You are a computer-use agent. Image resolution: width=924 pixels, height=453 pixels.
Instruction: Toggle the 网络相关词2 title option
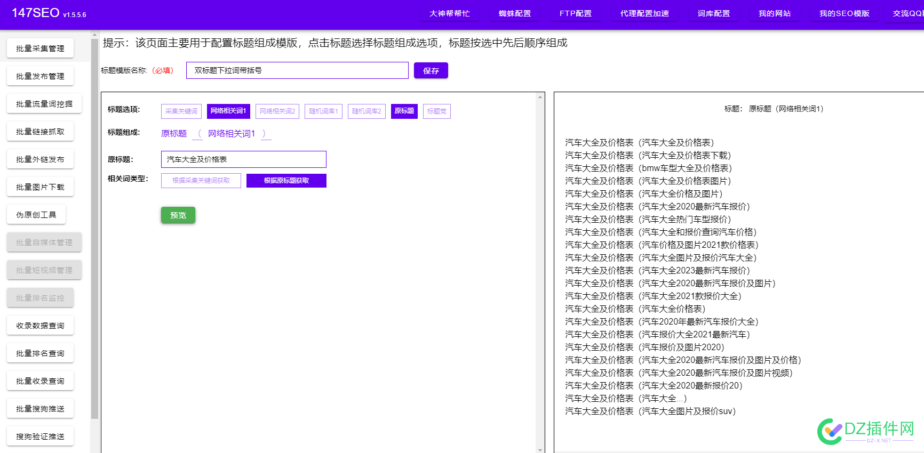coord(277,111)
